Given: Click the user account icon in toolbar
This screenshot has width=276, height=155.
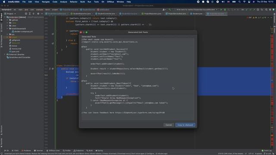Looking at the screenshot, I should tap(164, 9).
